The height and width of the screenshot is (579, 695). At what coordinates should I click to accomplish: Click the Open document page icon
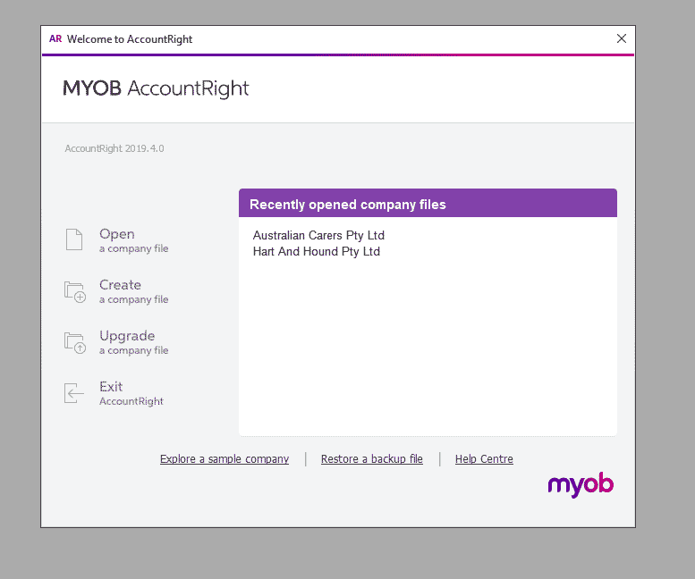pos(73,240)
